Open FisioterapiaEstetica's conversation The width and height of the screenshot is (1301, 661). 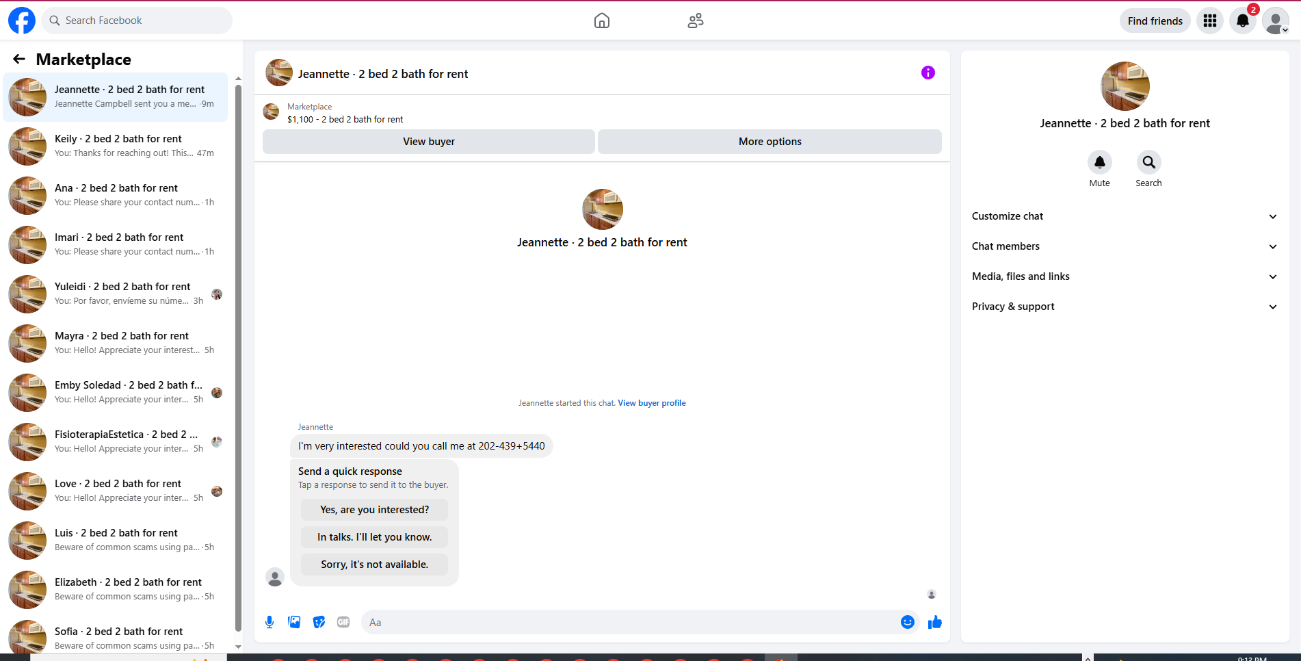(116, 442)
